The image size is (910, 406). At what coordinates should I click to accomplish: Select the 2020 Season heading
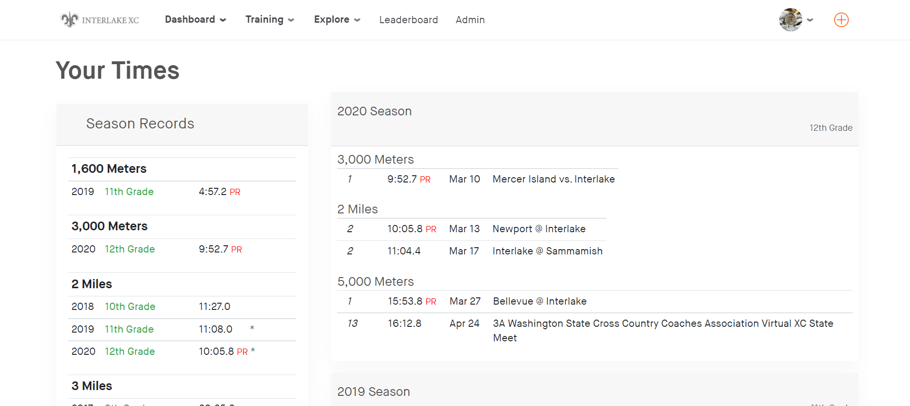point(375,111)
